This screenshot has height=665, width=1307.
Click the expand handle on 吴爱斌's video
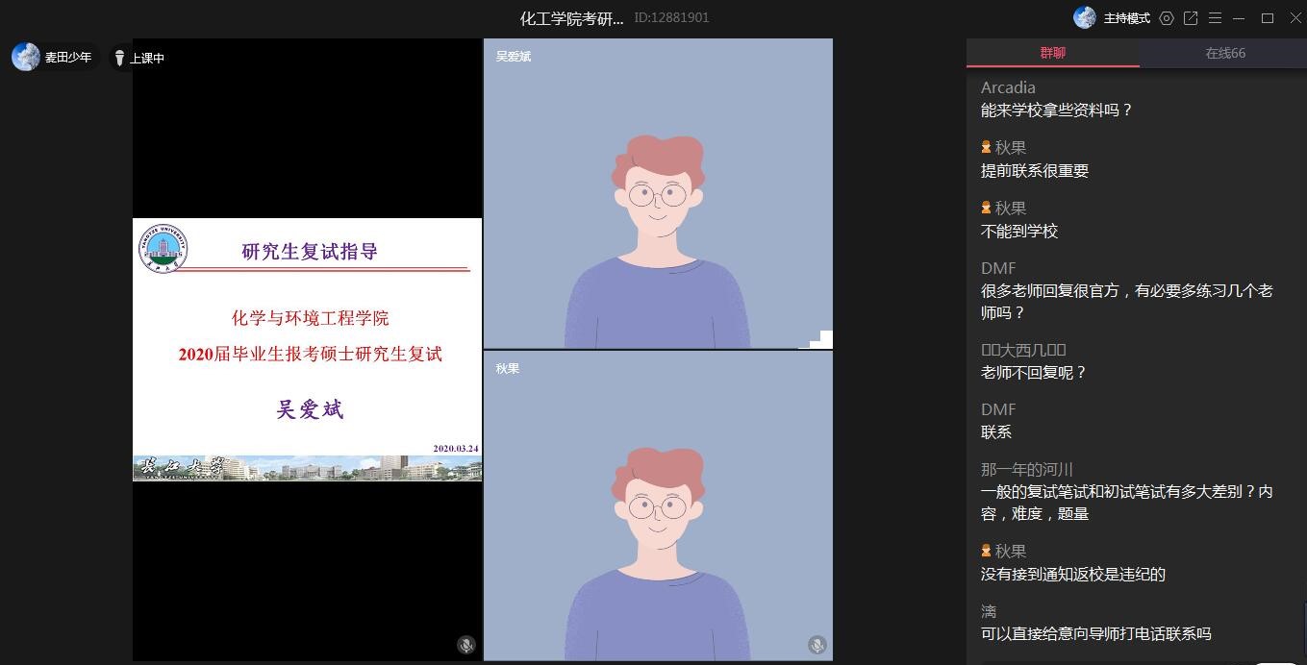[x=822, y=339]
